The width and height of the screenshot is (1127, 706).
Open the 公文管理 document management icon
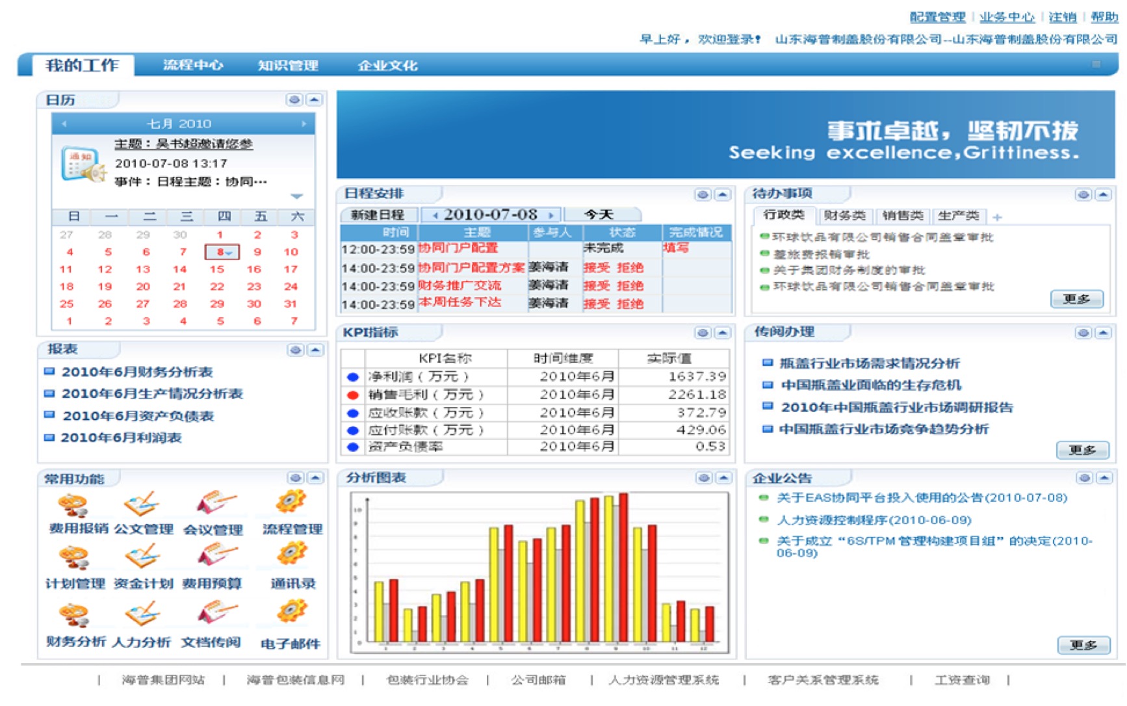142,504
